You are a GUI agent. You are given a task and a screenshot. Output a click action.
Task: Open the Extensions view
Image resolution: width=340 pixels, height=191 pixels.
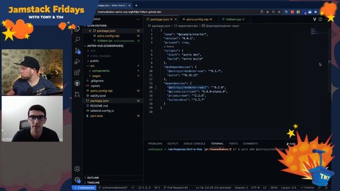point(77,72)
